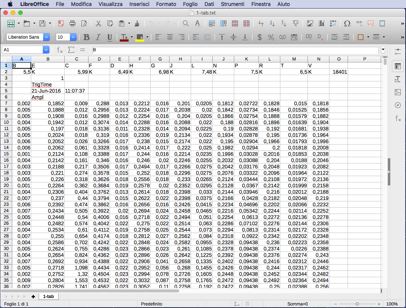
Task: Expand the font size dropdown showing 10
Action: [73, 37]
